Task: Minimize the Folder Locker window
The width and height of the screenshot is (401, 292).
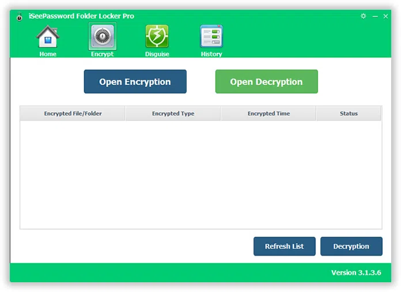Action: tap(375, 16)
